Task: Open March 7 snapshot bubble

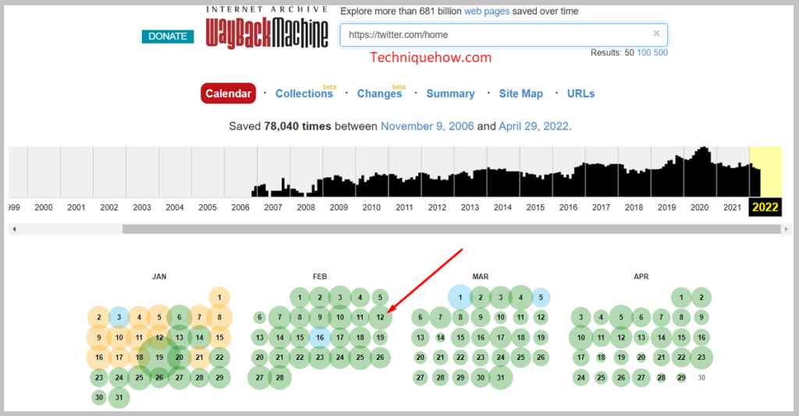Action: click(x=440, y=317)
